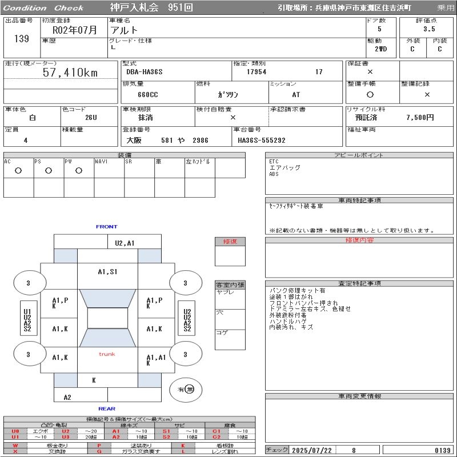Select the front-right tire circle on the diagram
This screenshot has width=457, height=457.
185,283
